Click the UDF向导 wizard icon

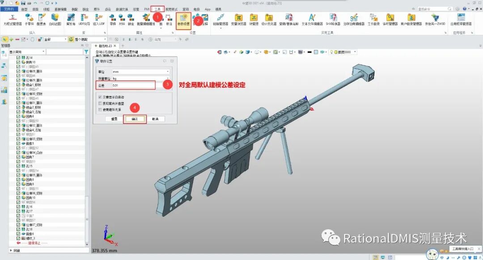coord(85,20)
